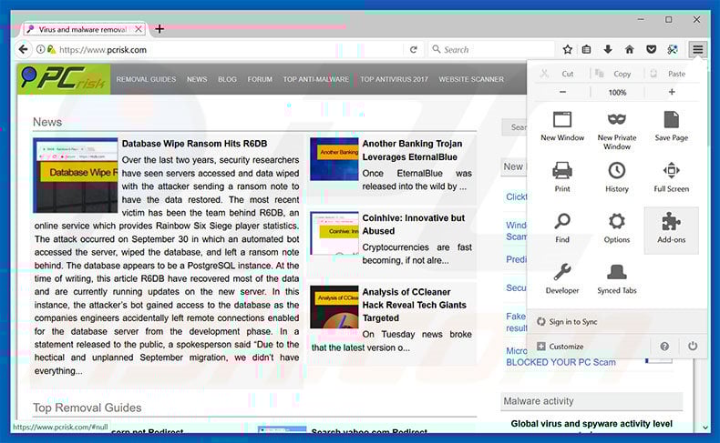720x443 pixels.
Task: Click the Coinhive article thumbnail
Action: (334, 233)
